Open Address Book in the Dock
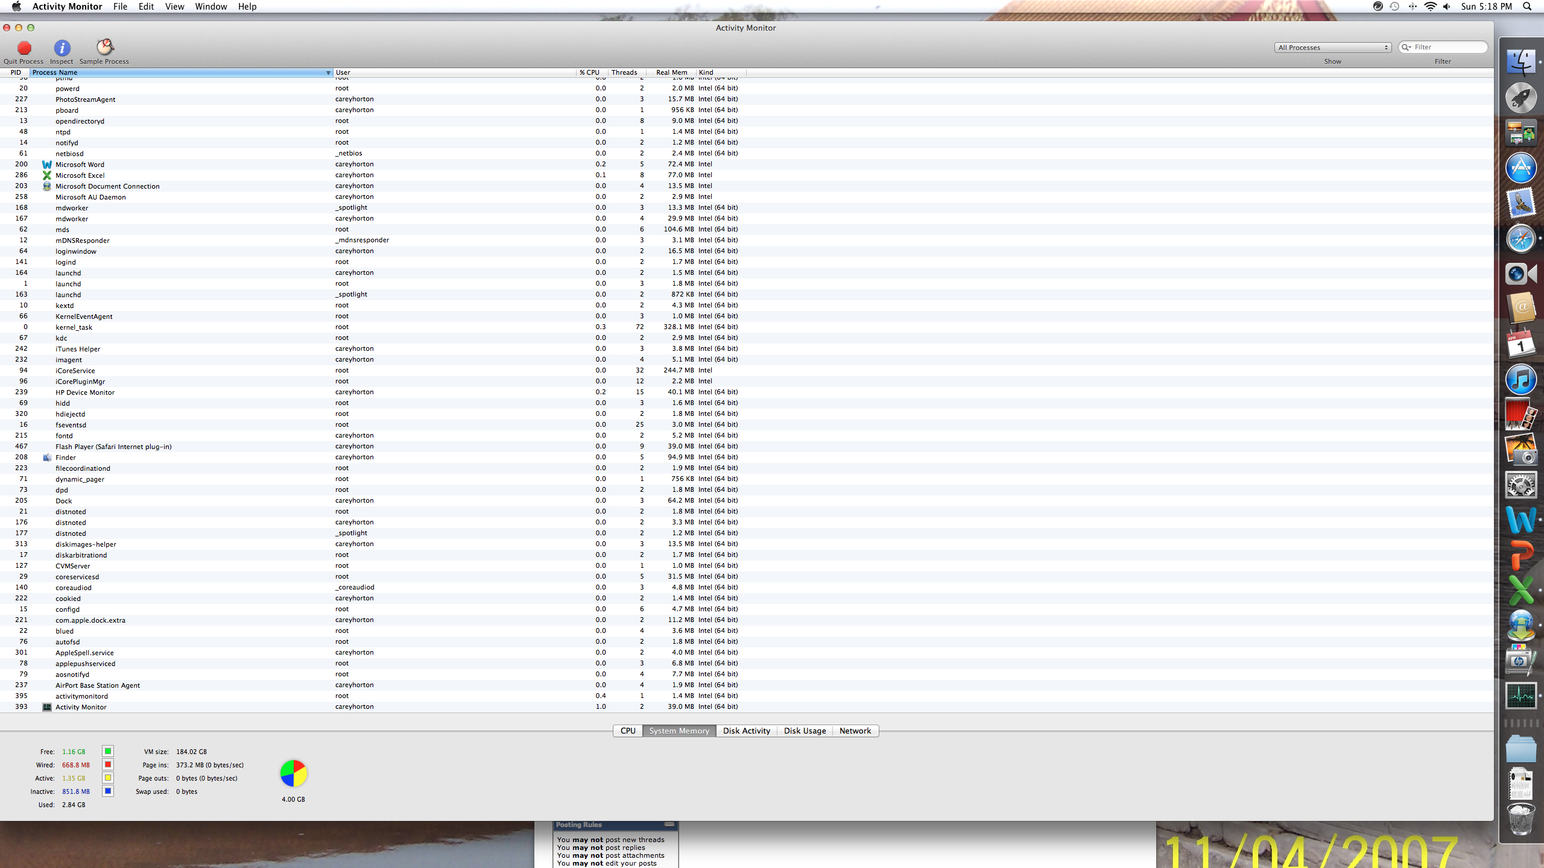Viewport: 1544px width, 868px height. pos(1520,309)
